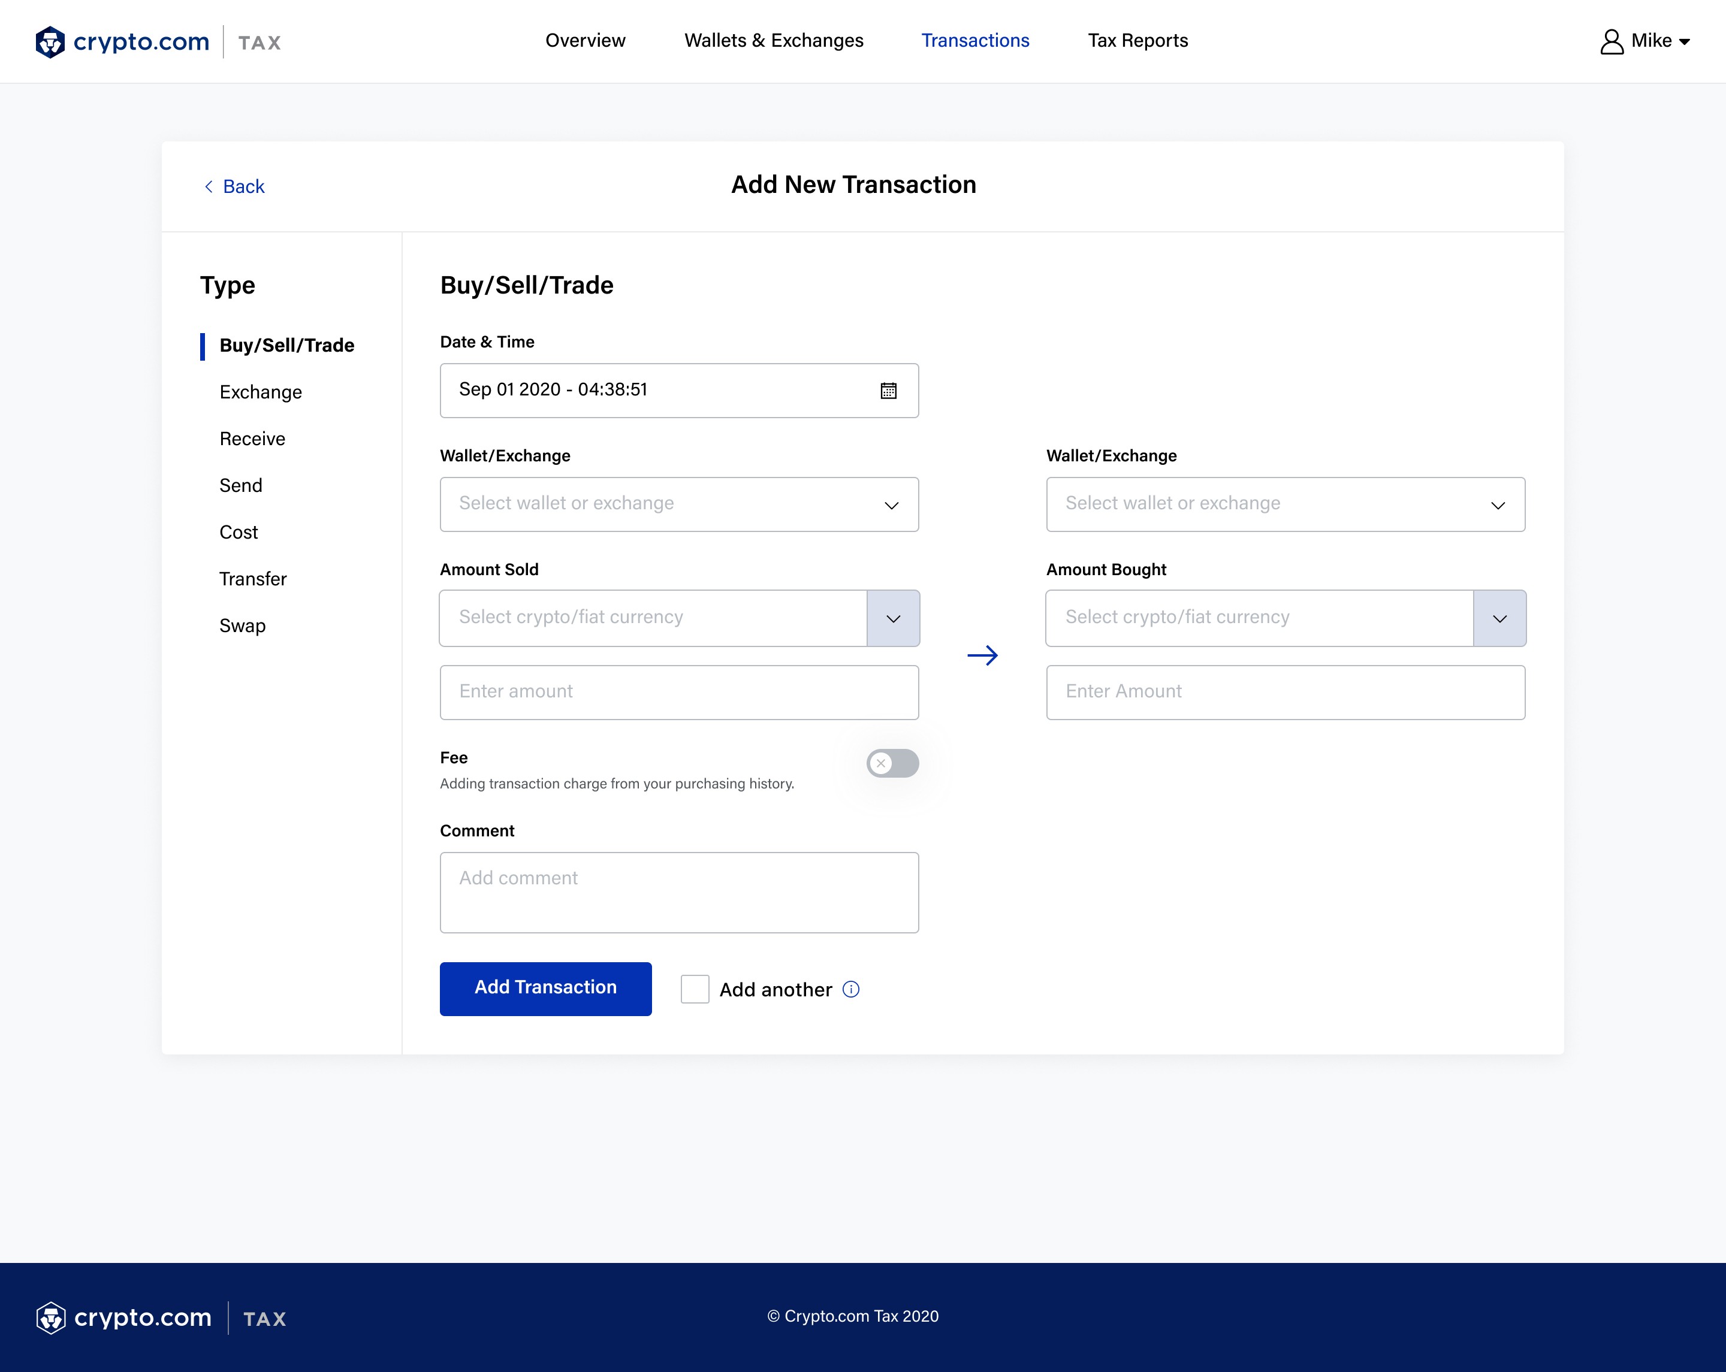Click the calendar icon in Date & Time
This screenshot has width=1726, height=1372.
click(x=888, y=391)
